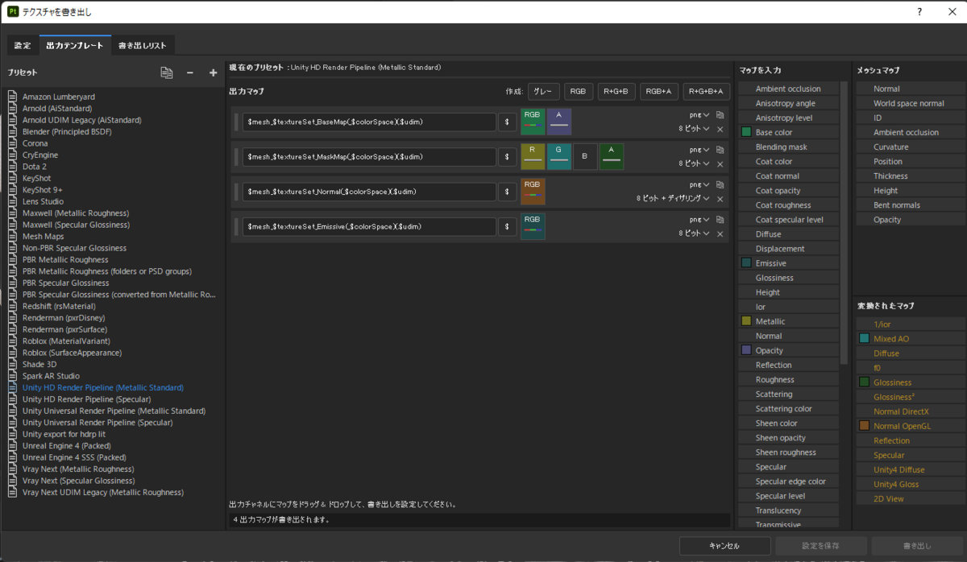Open the png format dropdown for Emissive
Screen dimensions: 967x562
pyautogui.click(x=699, y=219)
